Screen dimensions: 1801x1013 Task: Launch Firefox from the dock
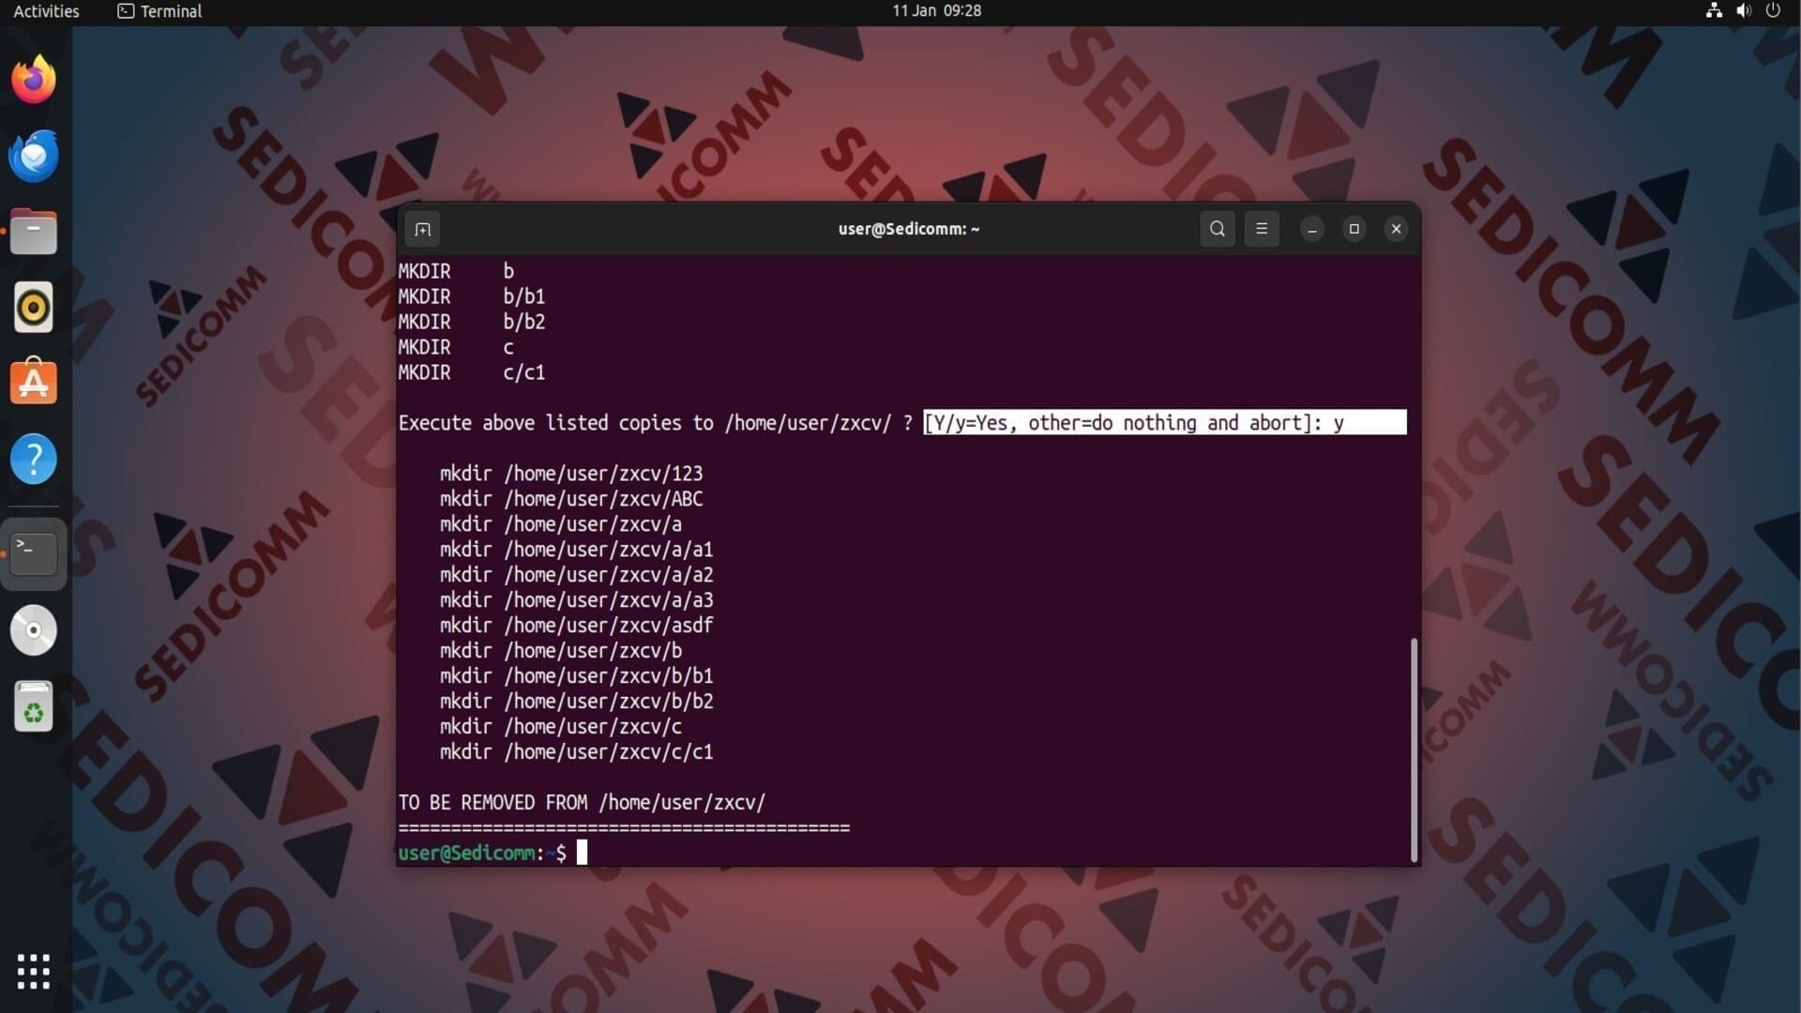click(34, 80)
